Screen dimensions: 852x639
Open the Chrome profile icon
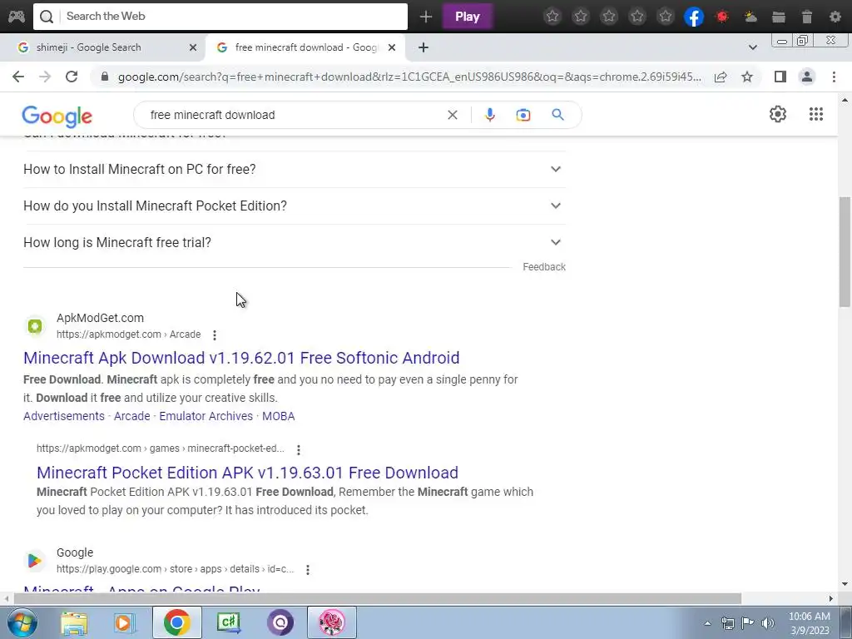[x=807, y=77]
